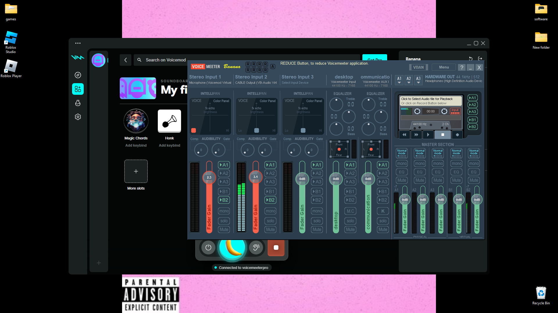Add keybind for Honk sound
This screenshot has height=313, width=558.
tap(169, 145)
